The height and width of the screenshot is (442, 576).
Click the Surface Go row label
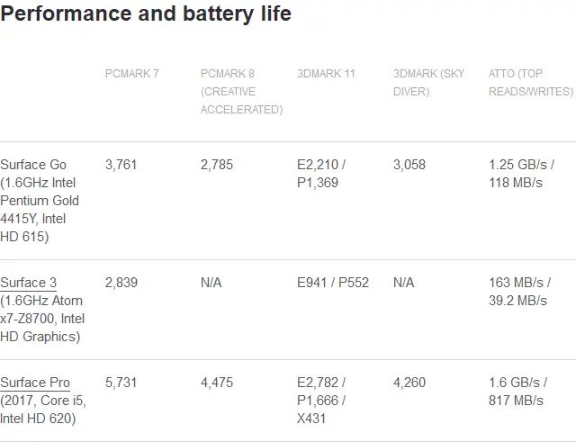tap(40, 201)
